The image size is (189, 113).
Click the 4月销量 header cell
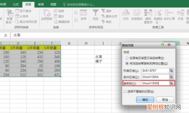[35, 48]
